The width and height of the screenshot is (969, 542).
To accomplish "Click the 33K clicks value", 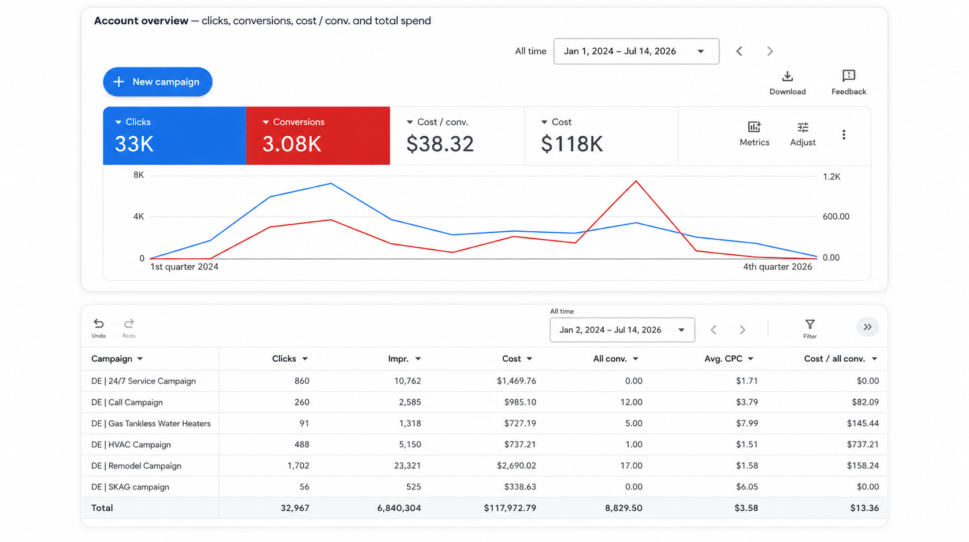I will (x=134, y=144).
